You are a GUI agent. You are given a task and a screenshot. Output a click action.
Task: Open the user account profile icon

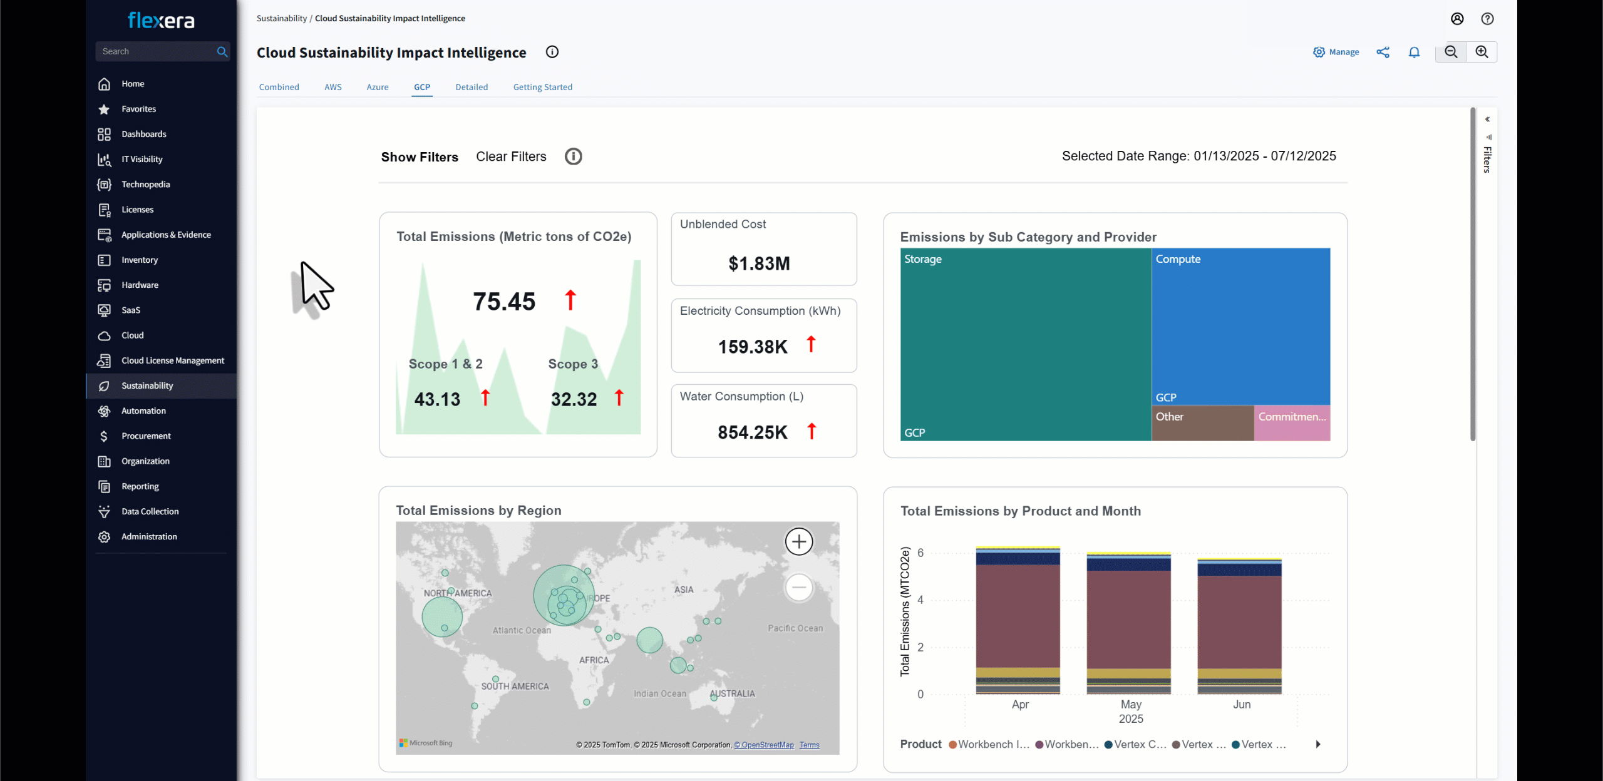[x=1457, y=19]
